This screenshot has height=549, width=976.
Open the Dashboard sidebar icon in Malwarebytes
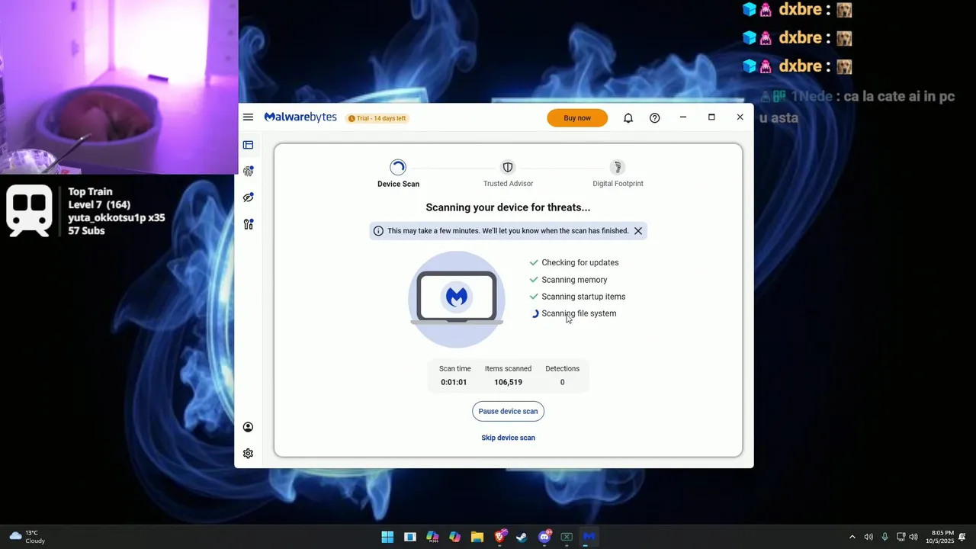[248, 145]
